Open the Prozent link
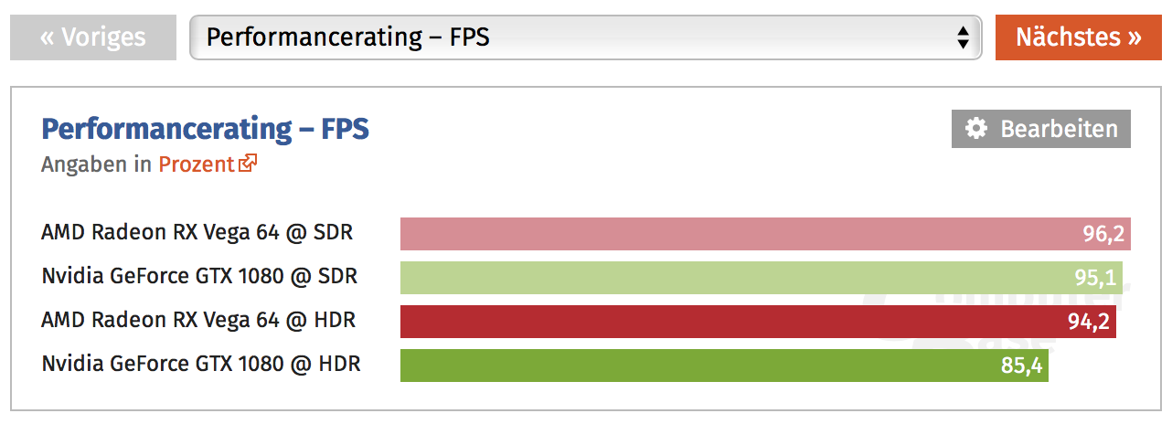Screen dimensions: 1172x424 tap(197, 164)
